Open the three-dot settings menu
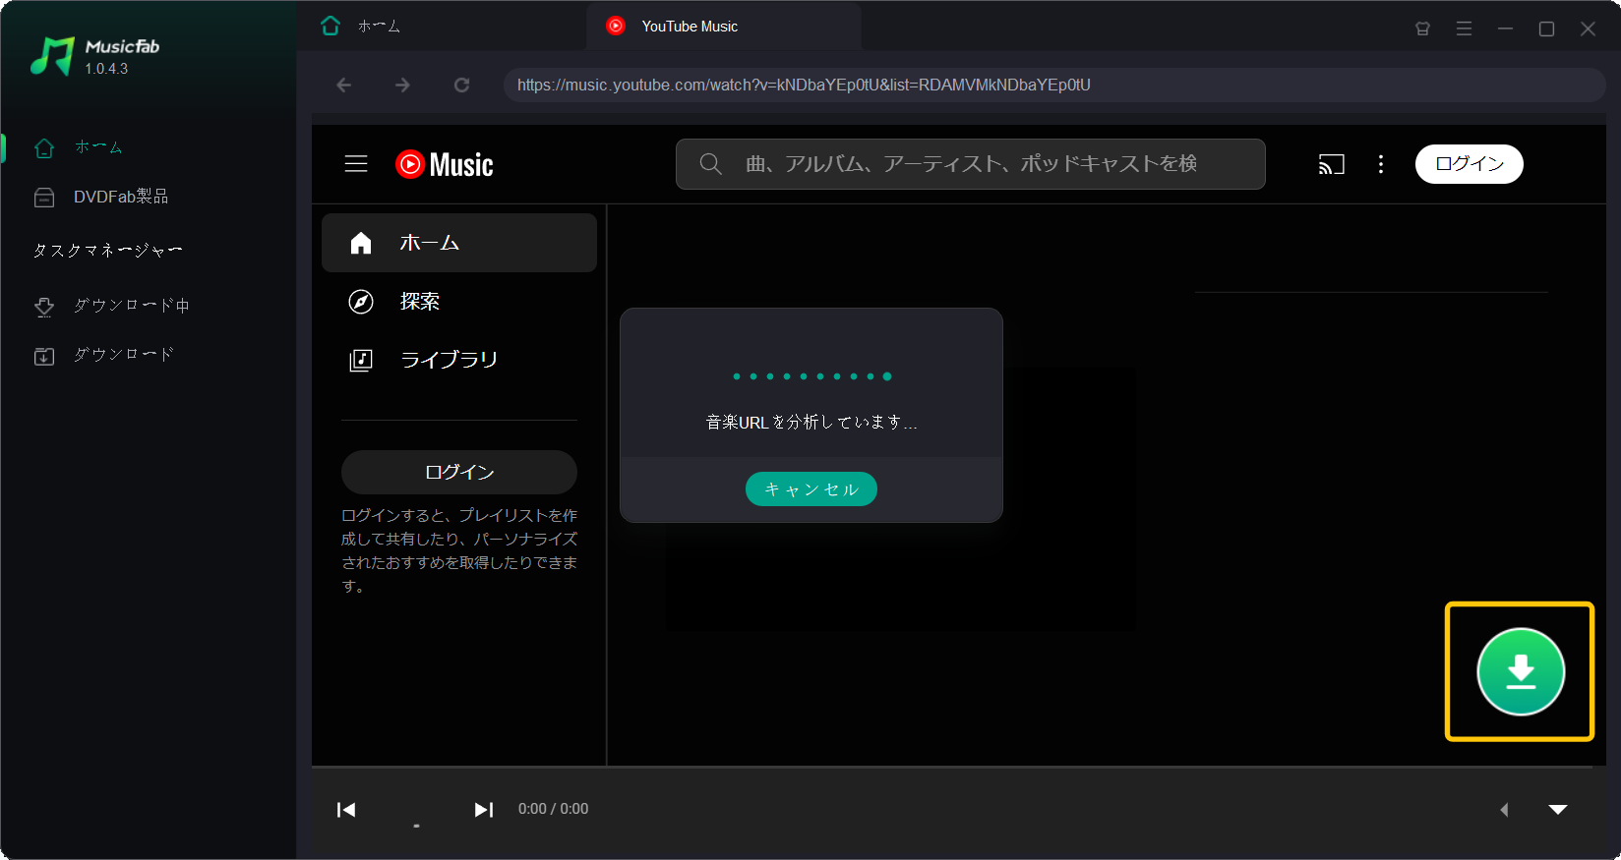 point(1381,164)
